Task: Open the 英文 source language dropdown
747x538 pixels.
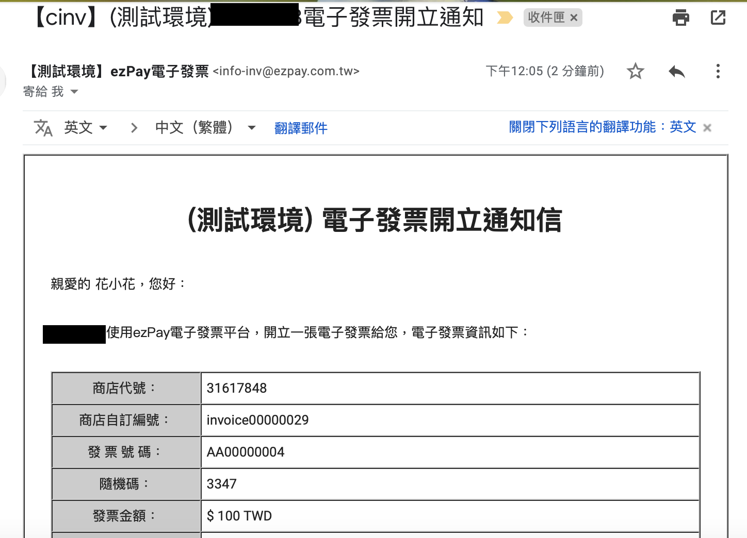Action: pos(84,127)
